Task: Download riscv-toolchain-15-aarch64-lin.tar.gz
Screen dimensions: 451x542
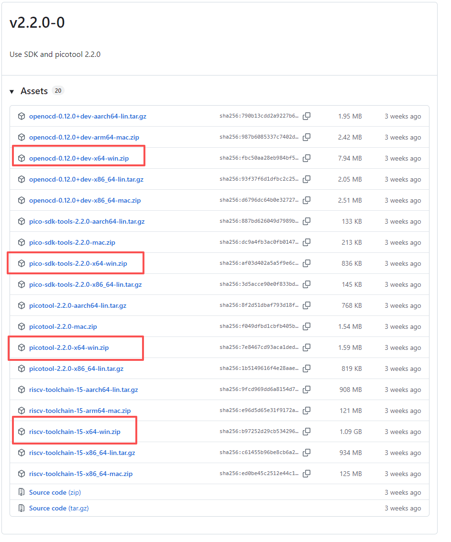Action: click(83, 390)
